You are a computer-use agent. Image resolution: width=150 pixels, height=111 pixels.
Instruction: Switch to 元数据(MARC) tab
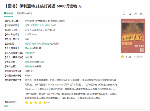tap(24, 13)
